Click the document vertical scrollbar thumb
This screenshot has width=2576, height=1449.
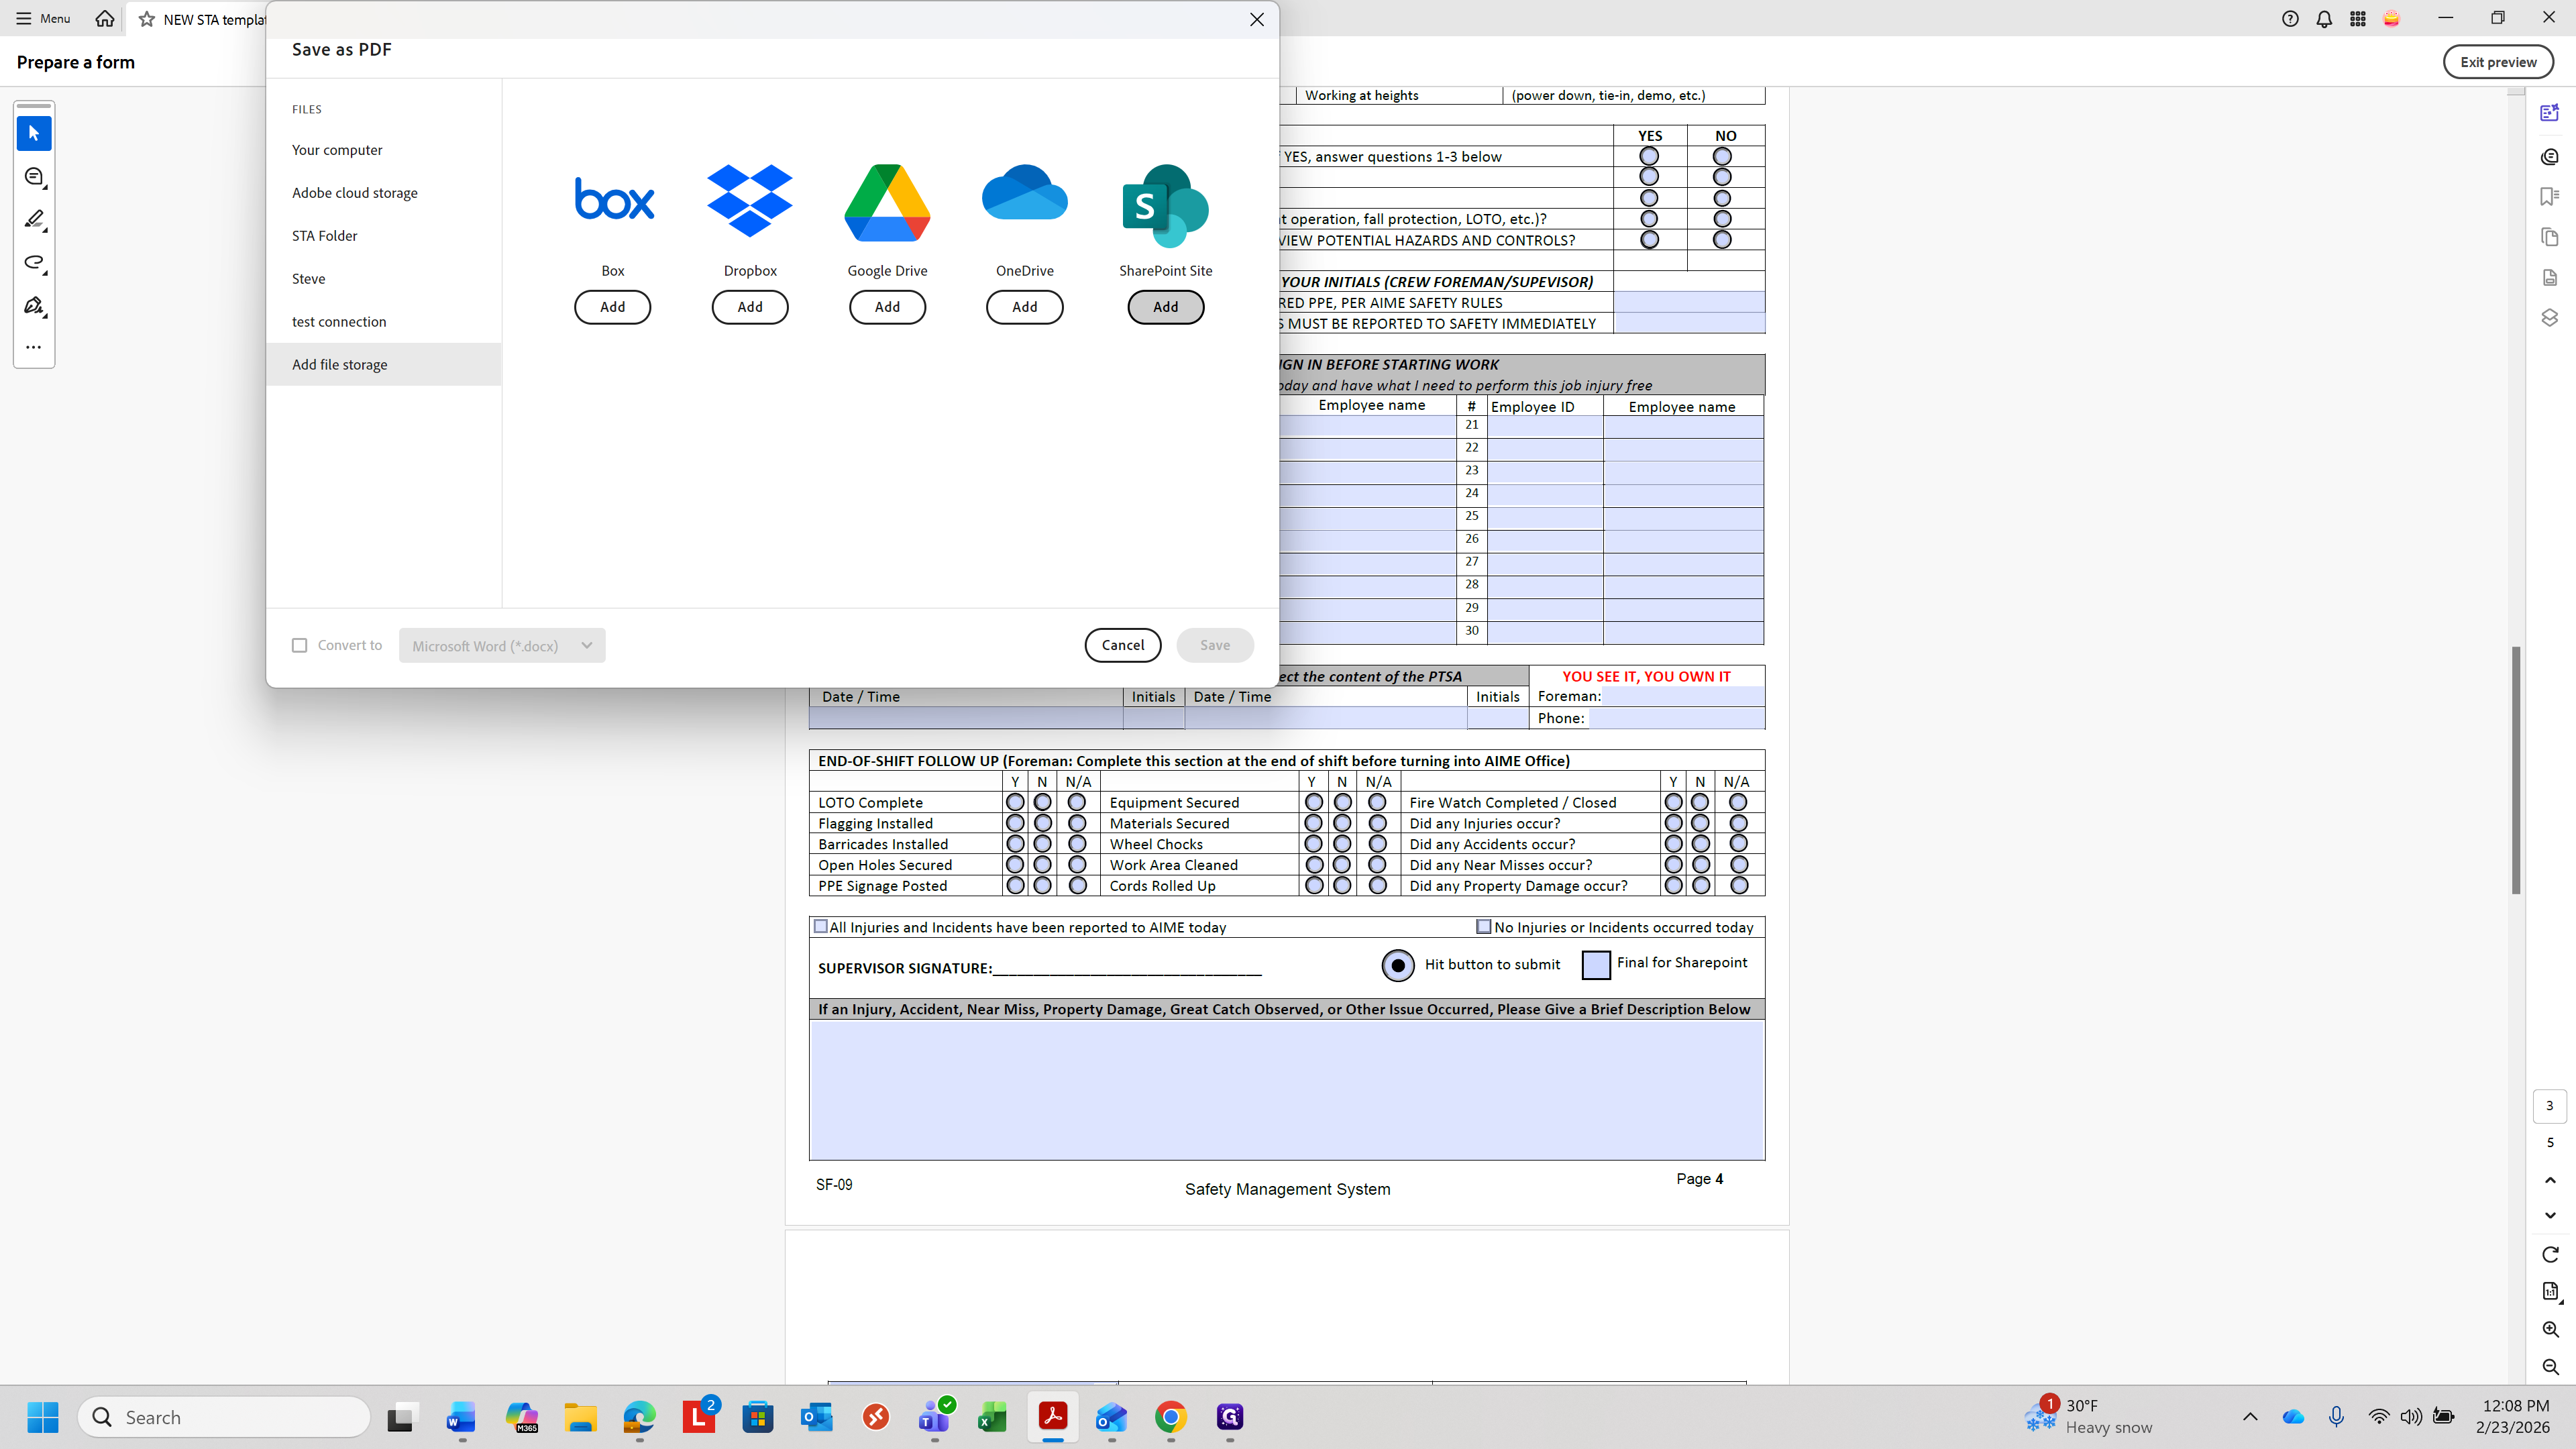click(x=2515, y=770)
